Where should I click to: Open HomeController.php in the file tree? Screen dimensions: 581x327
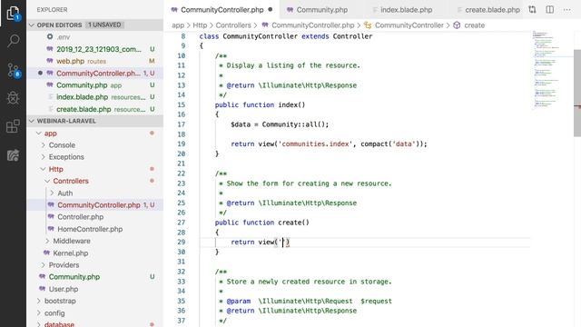point(94,229)
